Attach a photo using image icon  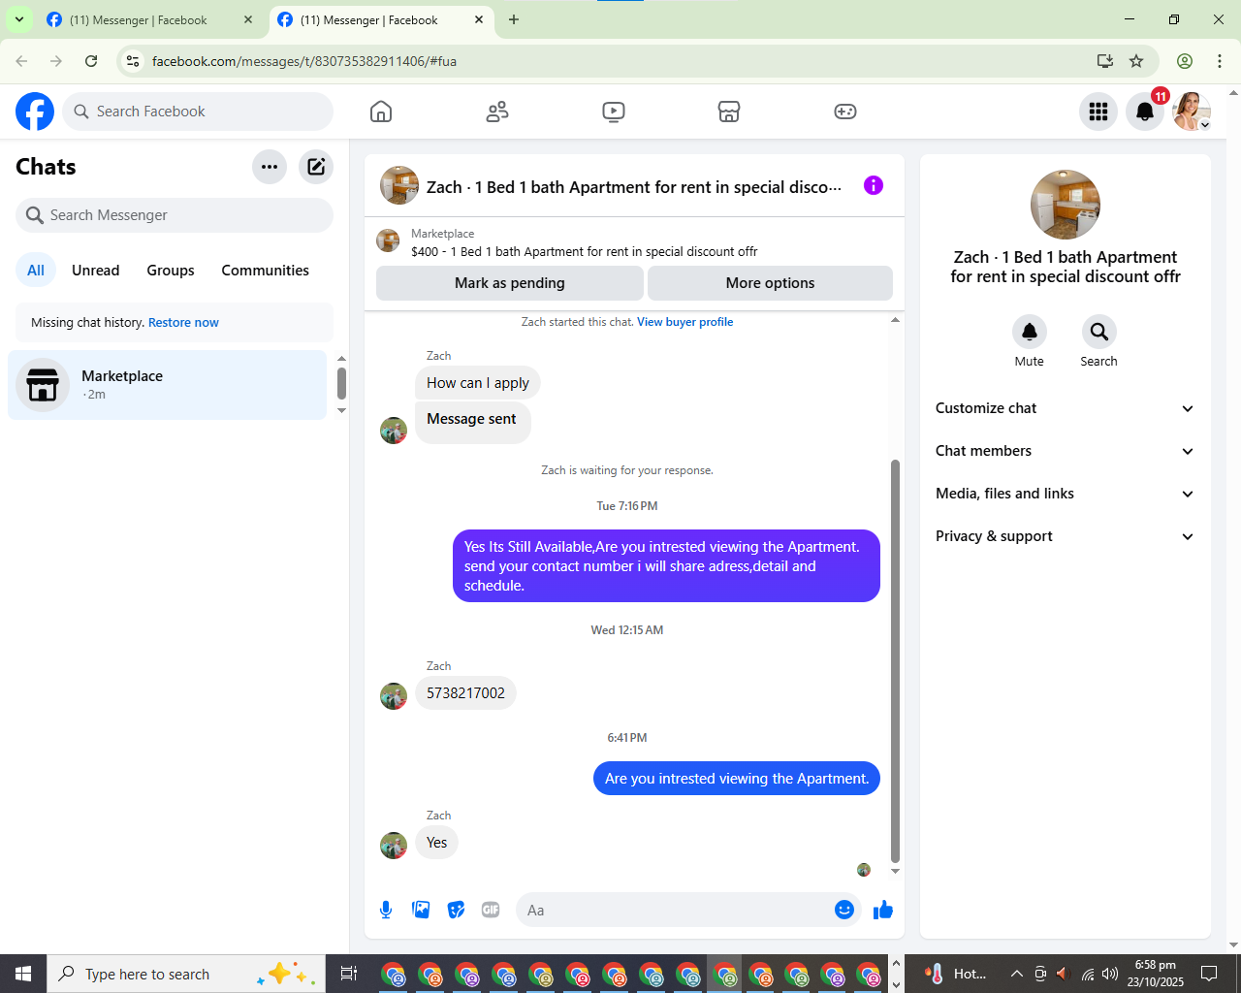pos(421,910)
